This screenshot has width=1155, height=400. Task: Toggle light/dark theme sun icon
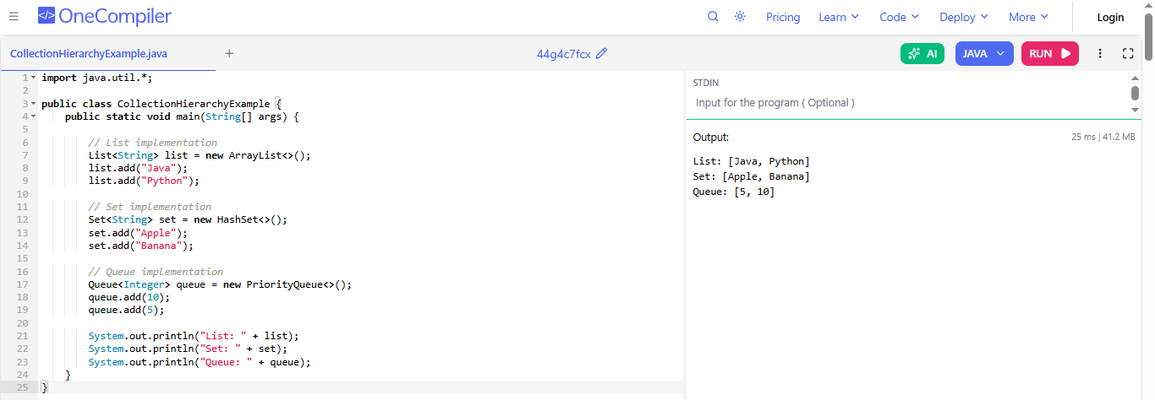pos(740,17)
